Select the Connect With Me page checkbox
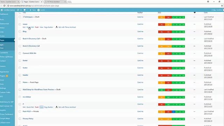Screen dimensions: 224x126 coord(20,53)
